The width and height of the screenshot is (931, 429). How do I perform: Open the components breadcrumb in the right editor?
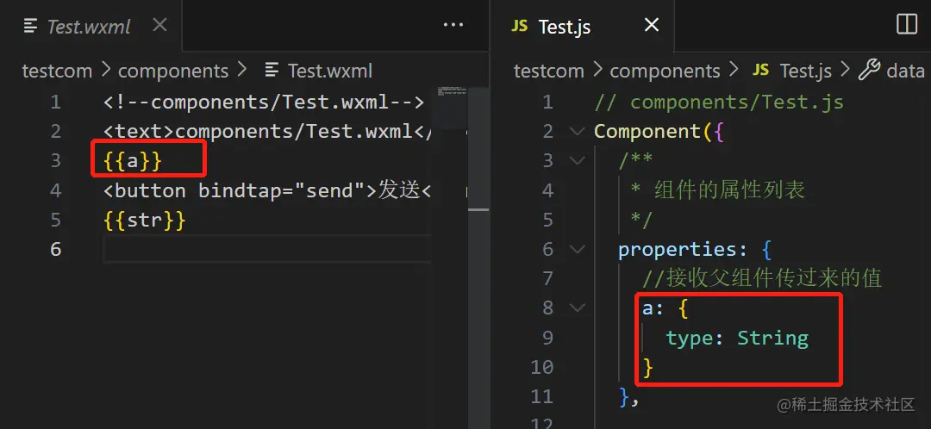[665, 71]
